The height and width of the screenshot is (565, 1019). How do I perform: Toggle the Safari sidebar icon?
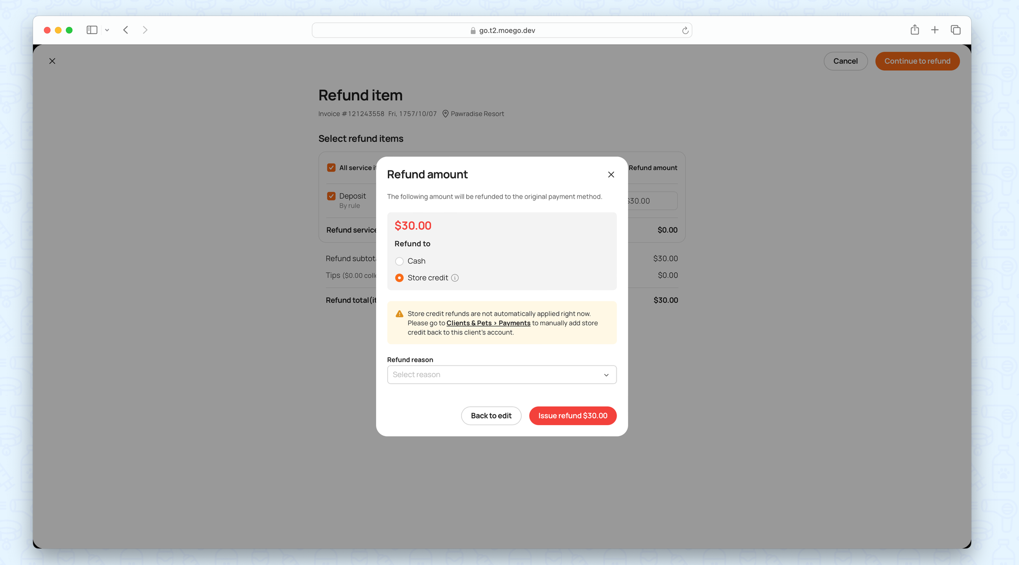[x=92, y=30]
